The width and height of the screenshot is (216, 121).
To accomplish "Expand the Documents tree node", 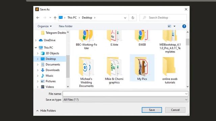I will pos(38,65).
